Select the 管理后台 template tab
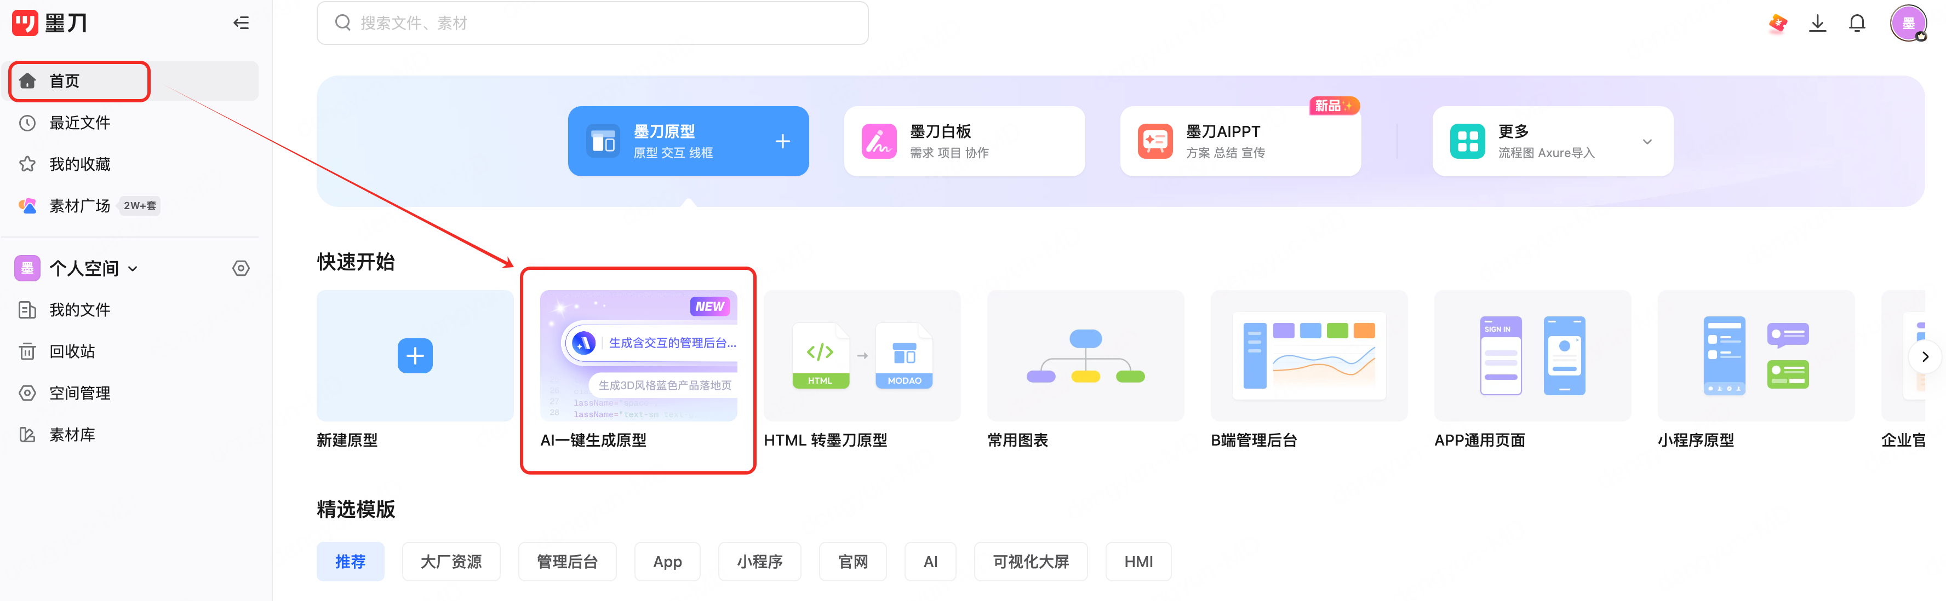The height and width of the screenshot is (601, 1946). click(568, 562)
